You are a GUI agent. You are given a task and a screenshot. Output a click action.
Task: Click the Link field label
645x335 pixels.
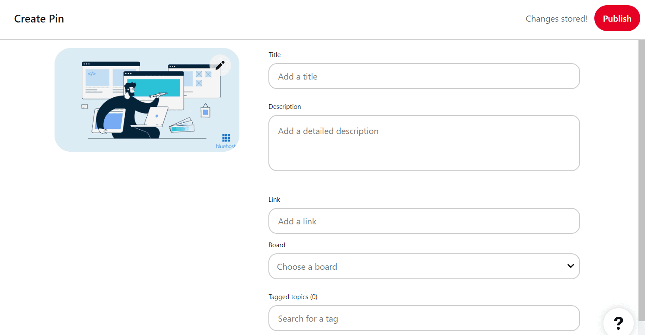[x=274, y=200]
